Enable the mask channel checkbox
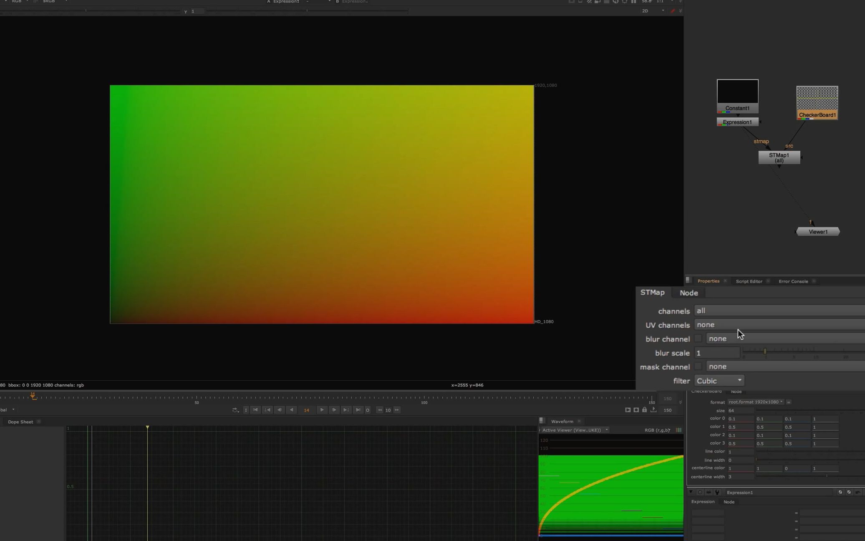865x541 pixels. pos(698,367)
